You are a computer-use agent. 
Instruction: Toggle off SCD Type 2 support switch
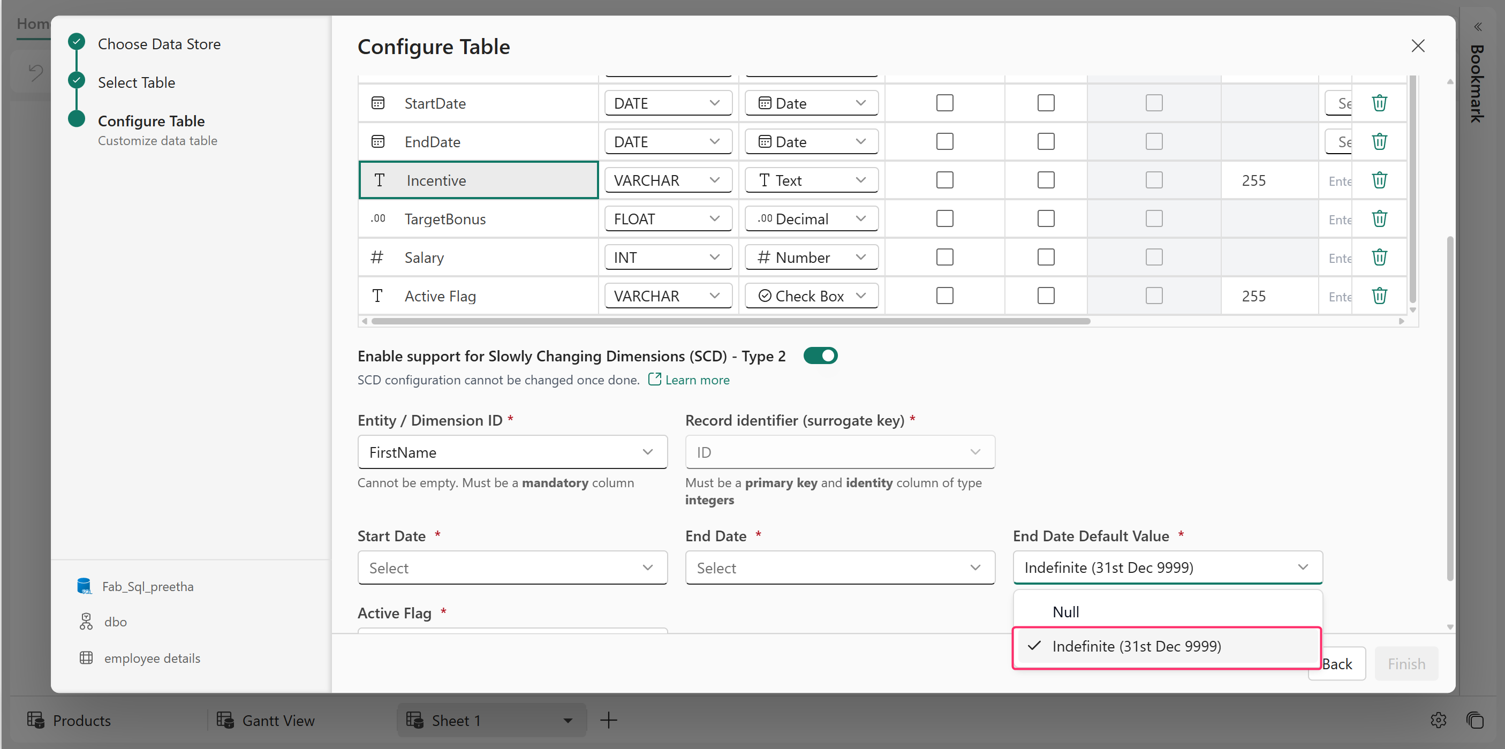[x=820, y=356]
